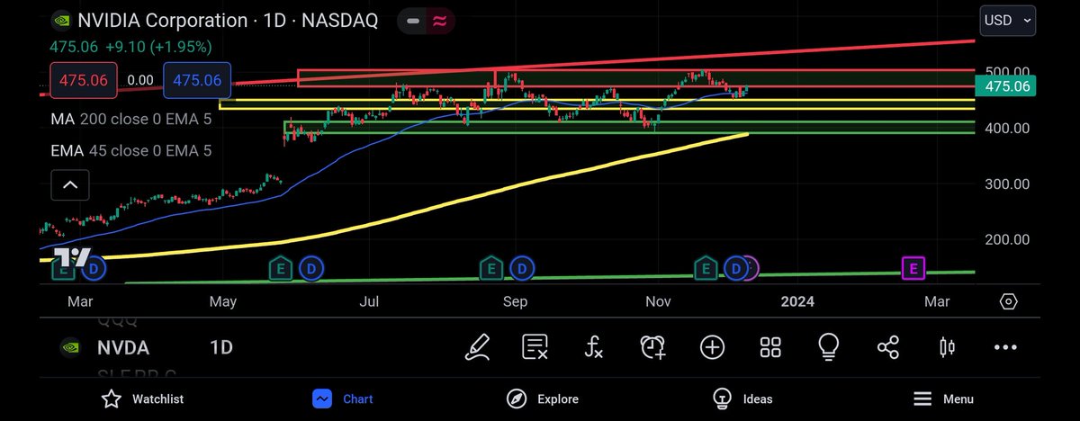Open the earnings marker near September
Image resolution: width=1080 pixels, height=421 pixels.
click(x=490, y=267)
